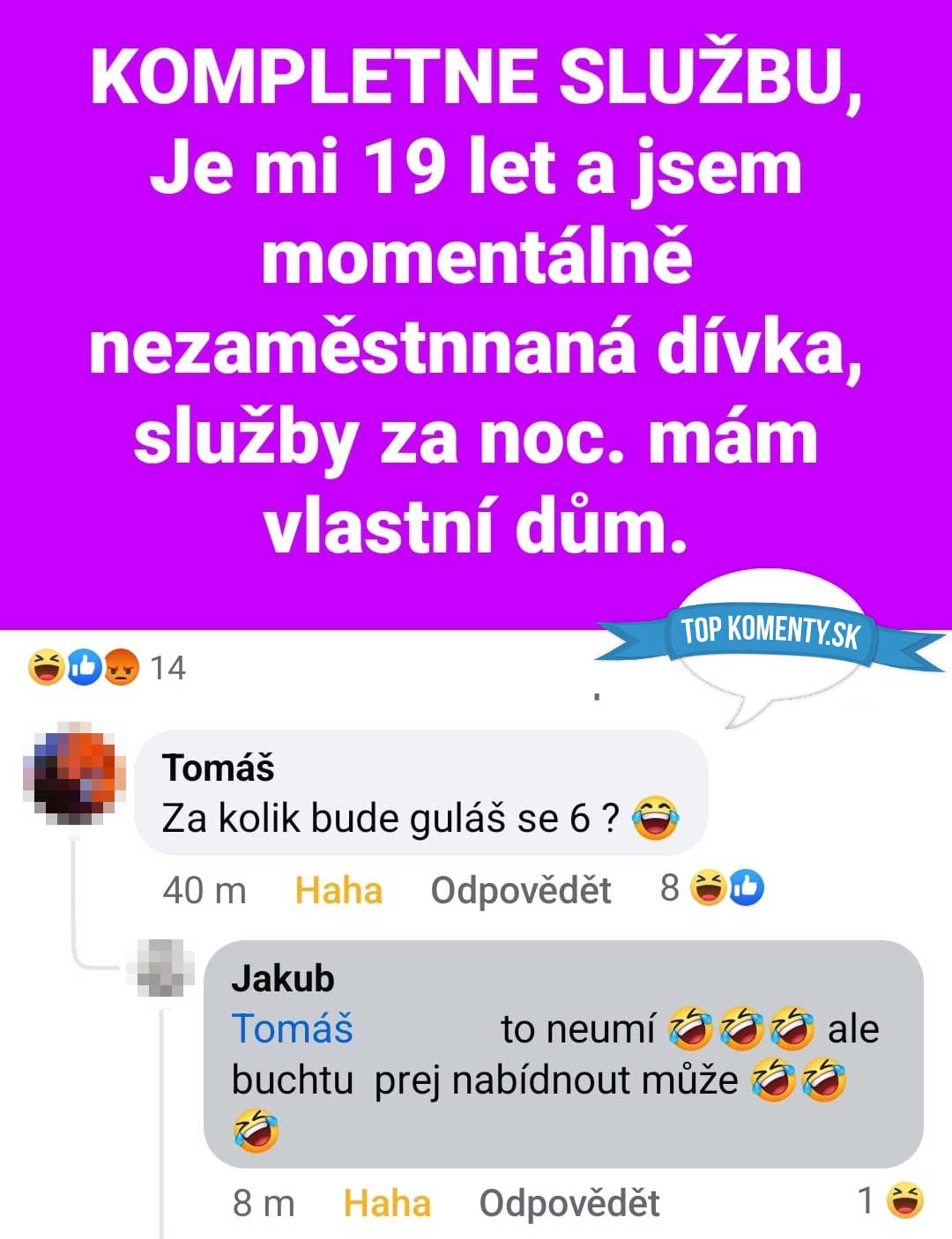
Task: Click the Tomáš commenter name
Action: pyautogui.click(x=218, y=768)
